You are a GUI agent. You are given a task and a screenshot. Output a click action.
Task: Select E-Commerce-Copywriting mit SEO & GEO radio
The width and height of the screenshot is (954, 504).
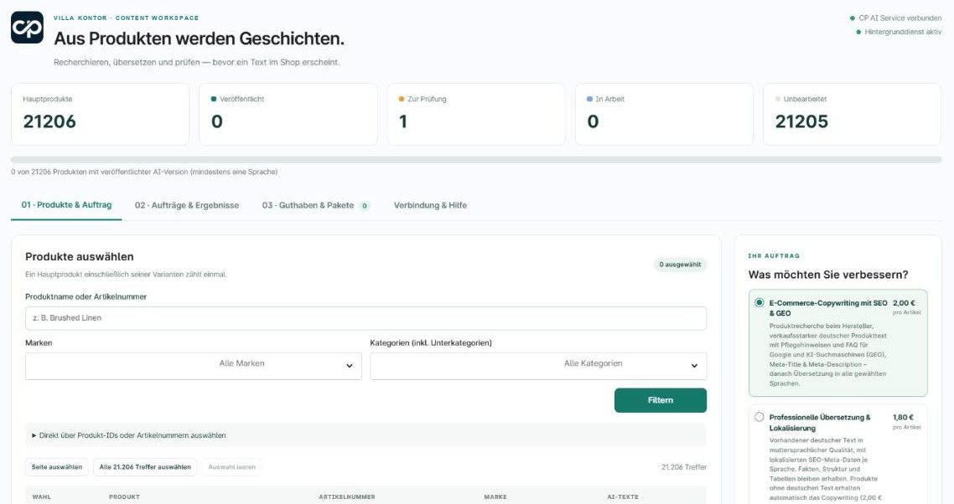[760, 302]
